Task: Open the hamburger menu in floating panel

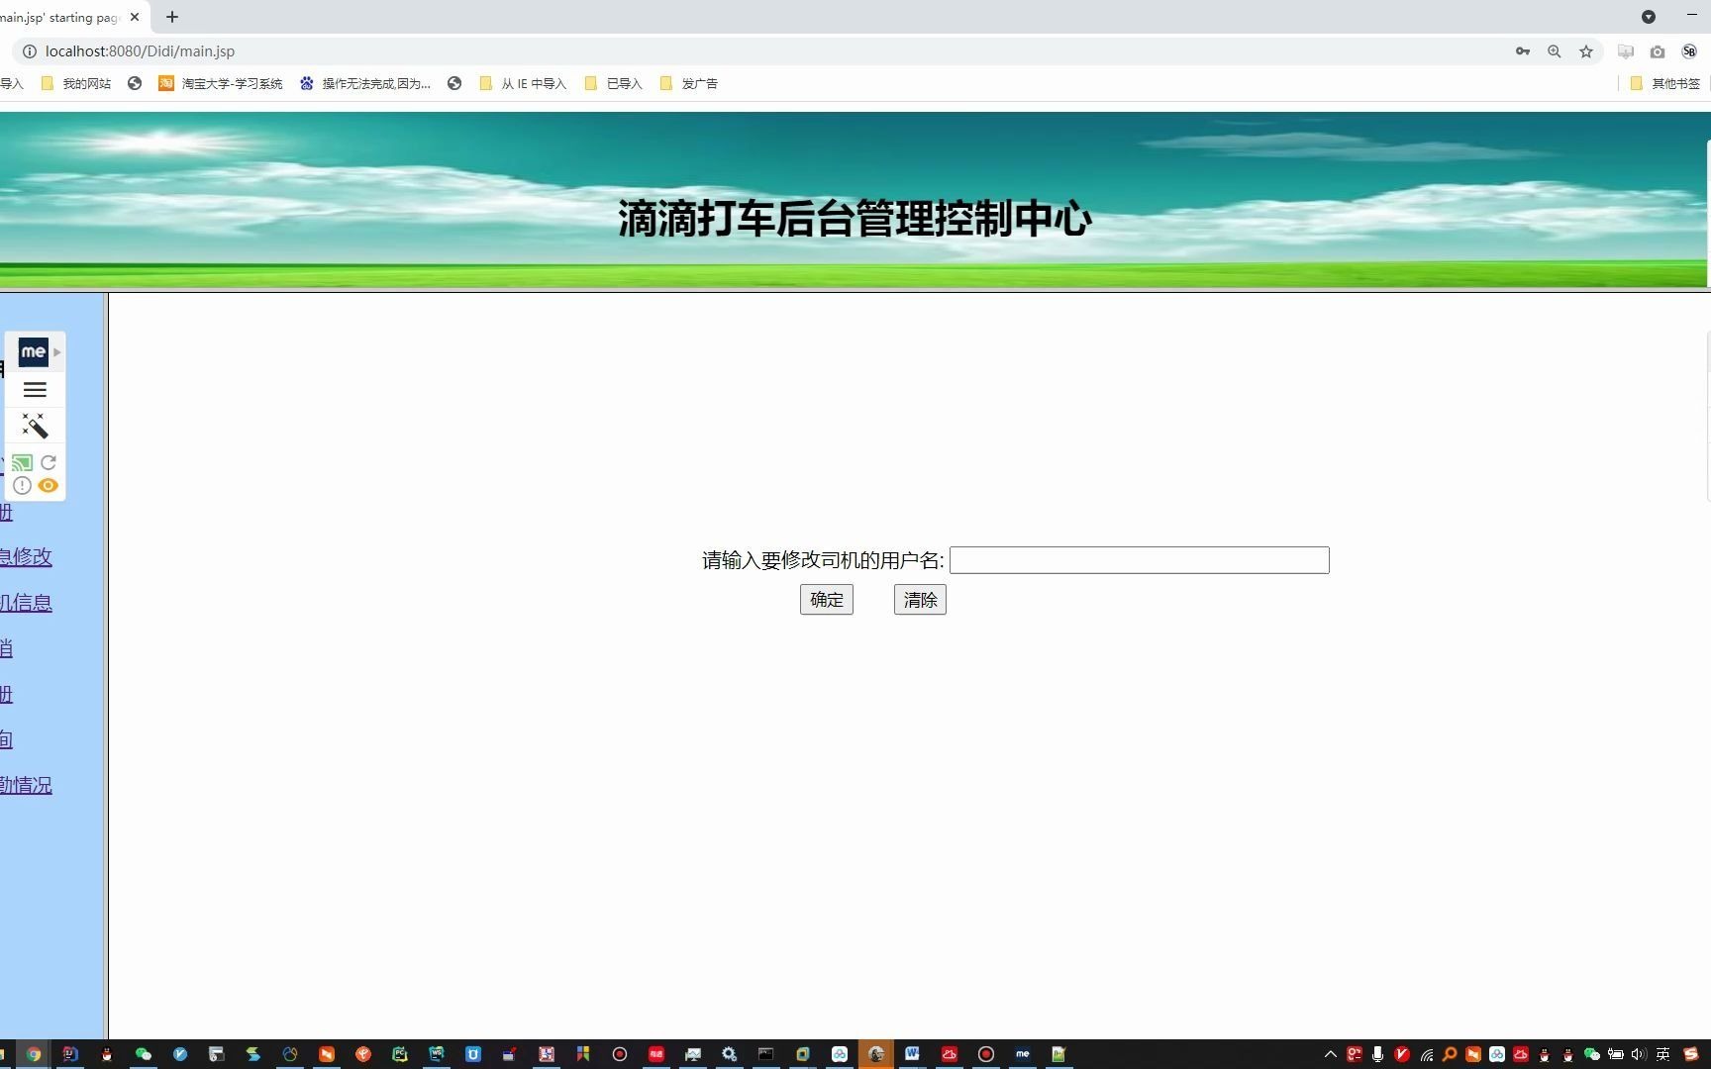Action: tap(35, 390)
